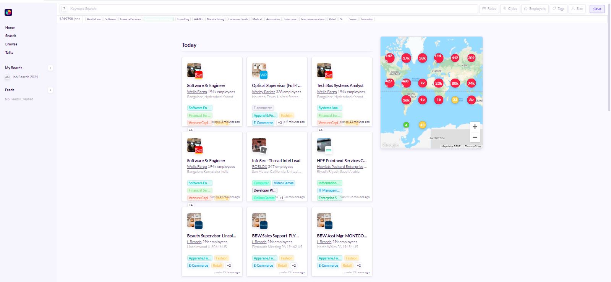Go to Browse in the sidebar
This screenshot has width=611, height=282.
[x=11, y=44]
